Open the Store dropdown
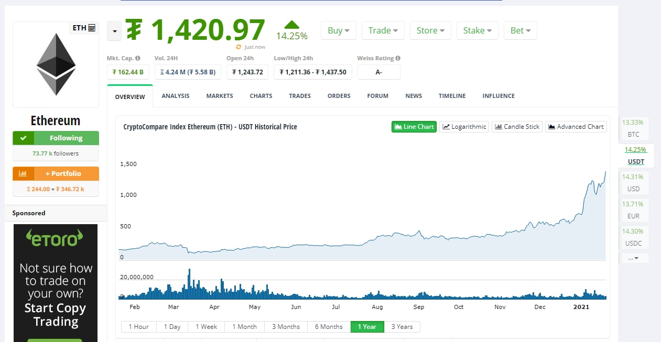The height and width of the screenshot is (342, 661). point(430,30)
